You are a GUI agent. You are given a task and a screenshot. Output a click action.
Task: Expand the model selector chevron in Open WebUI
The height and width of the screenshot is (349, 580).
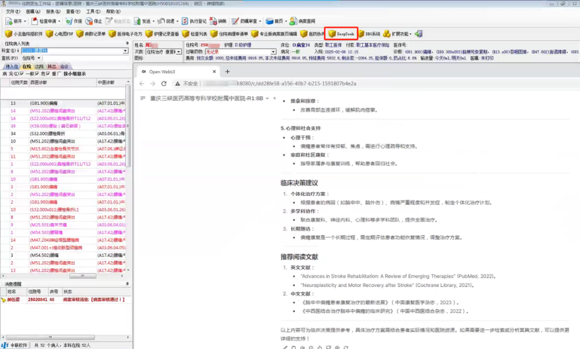[x=267, y=98]
